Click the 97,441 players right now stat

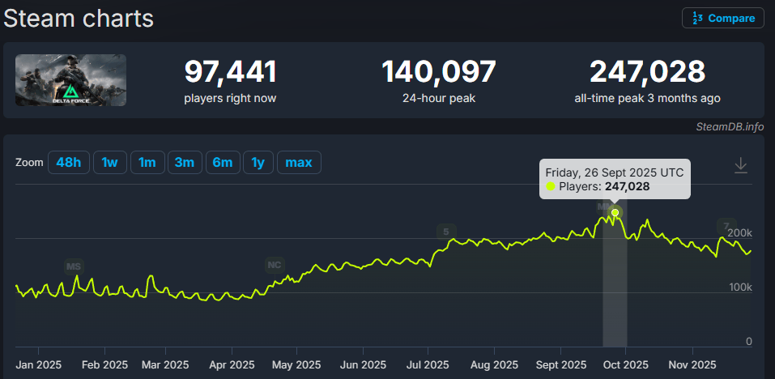click(x=231, y=73)
